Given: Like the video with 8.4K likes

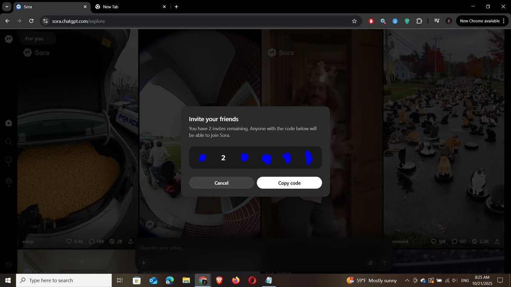Looking at the screenshot, I should click(75, 242).
